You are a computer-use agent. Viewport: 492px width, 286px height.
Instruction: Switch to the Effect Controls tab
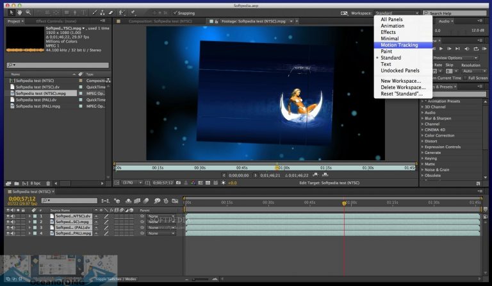tap(56, 21)
